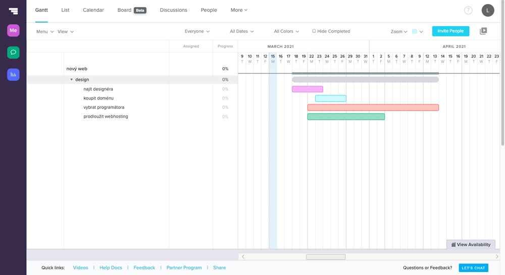Click the APRIL 2021 month header
This screenshot has width=505, height=275.
tap(454, 46)
